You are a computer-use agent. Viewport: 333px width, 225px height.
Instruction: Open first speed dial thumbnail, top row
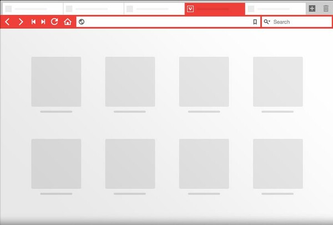pyautogui.click(x=56, y=82)
